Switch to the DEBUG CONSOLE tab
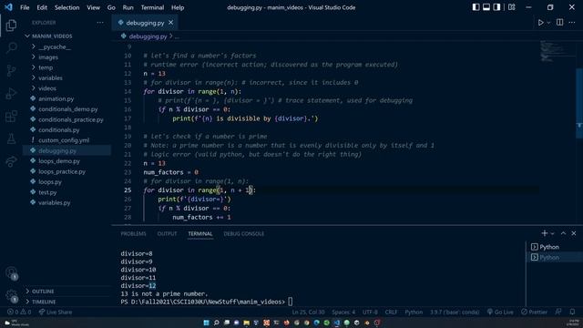Screen dimensions: 583x328 pos(244,233)
